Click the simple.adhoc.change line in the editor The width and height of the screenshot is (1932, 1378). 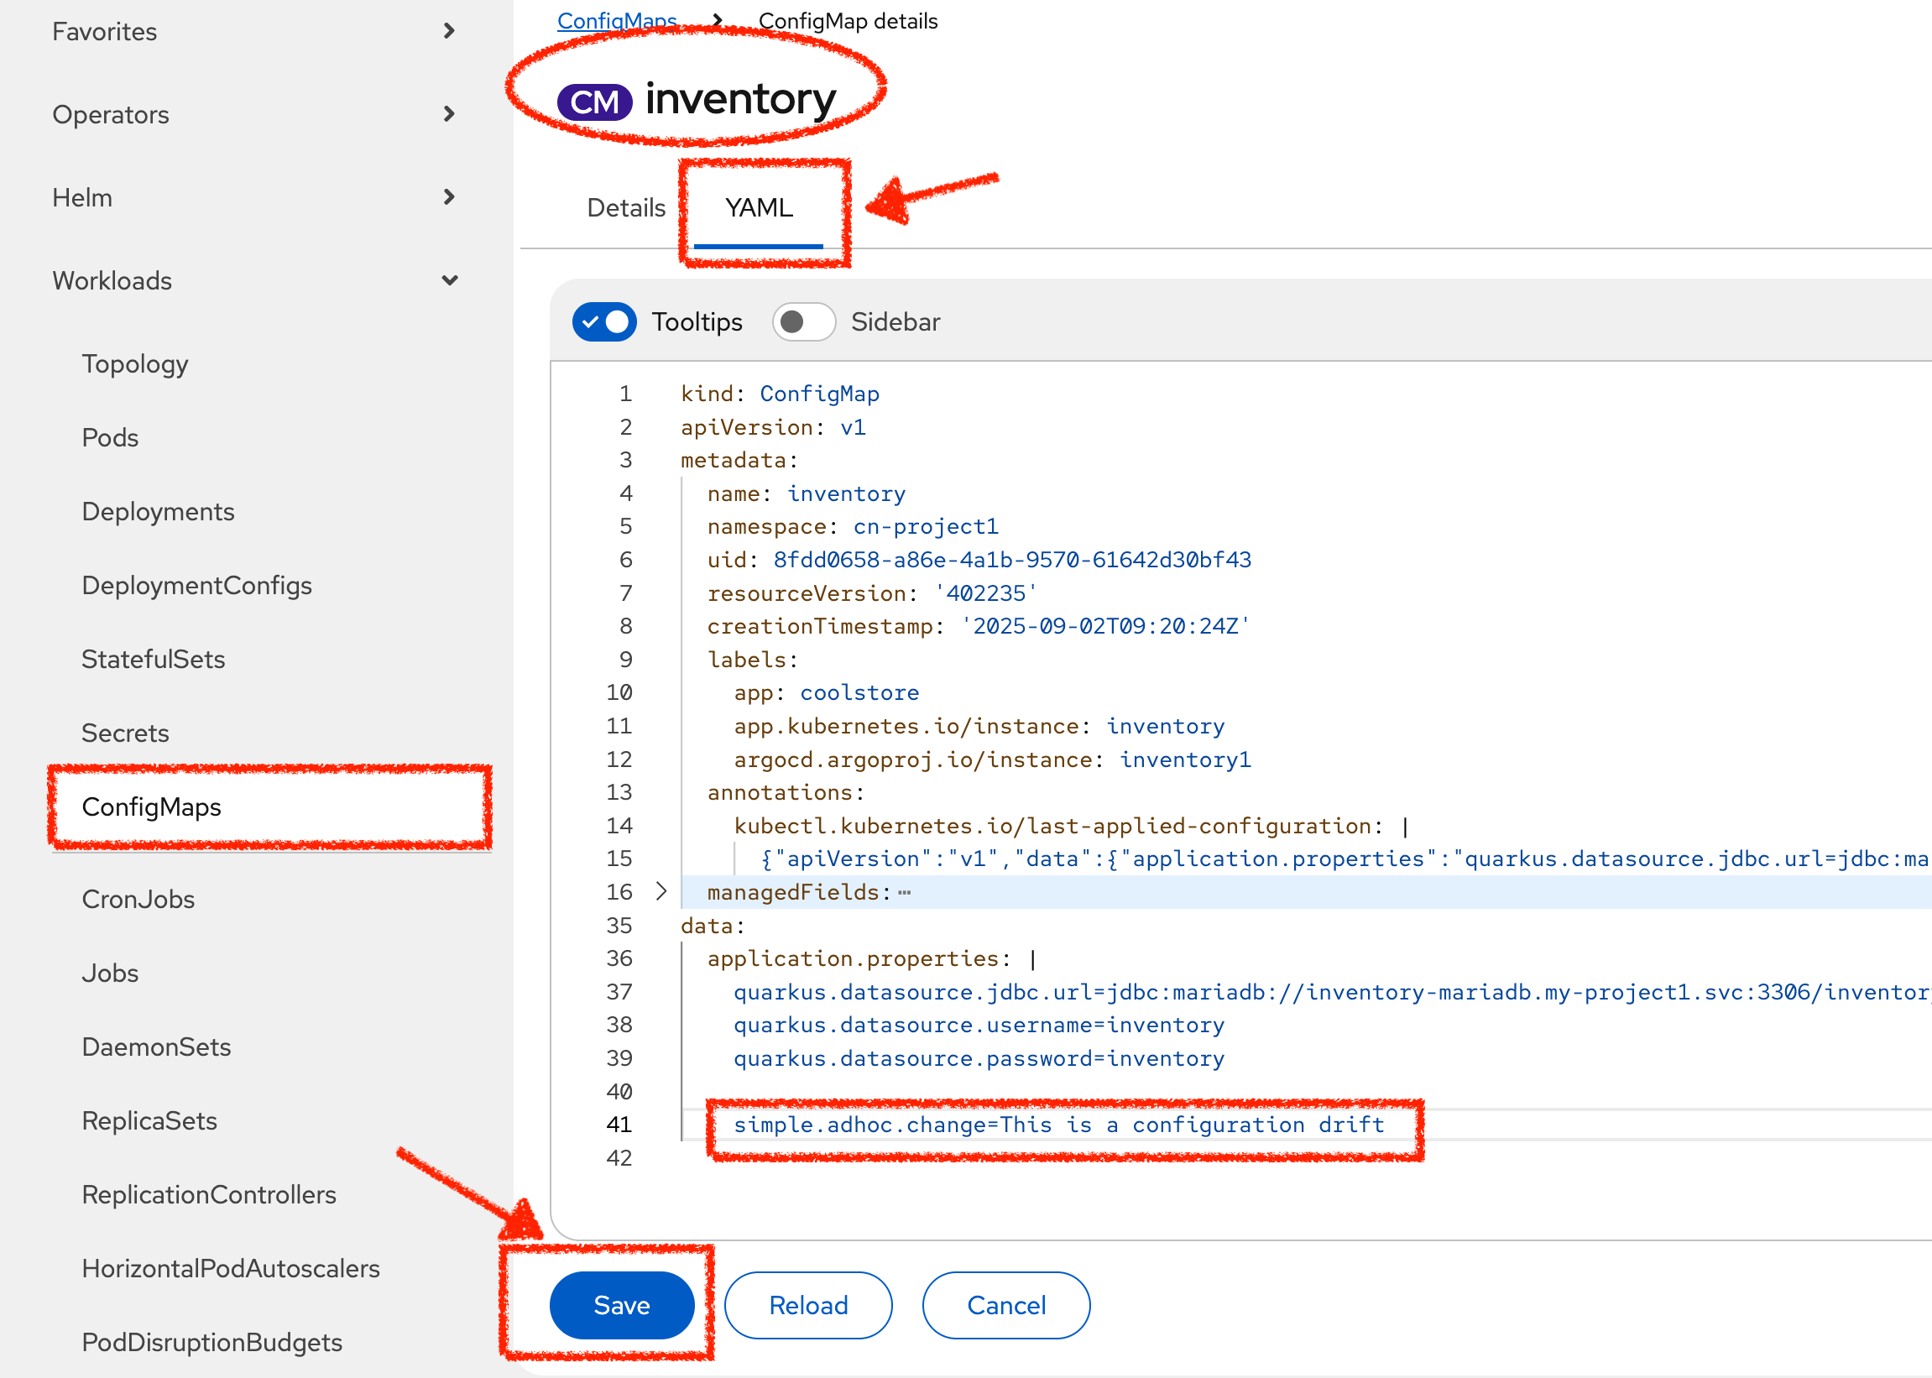[1057, 1125]
